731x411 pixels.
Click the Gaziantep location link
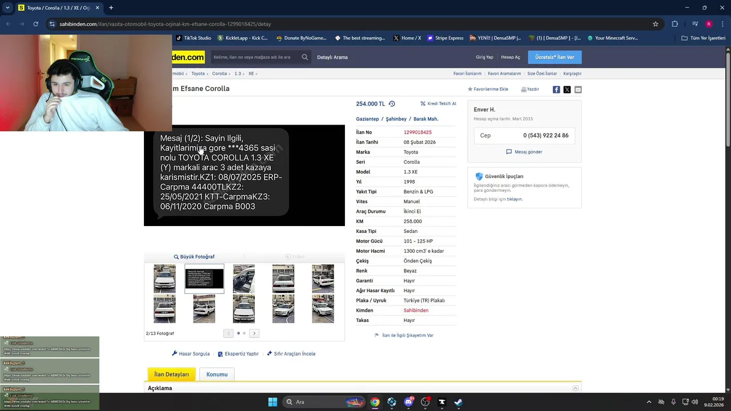367,119
